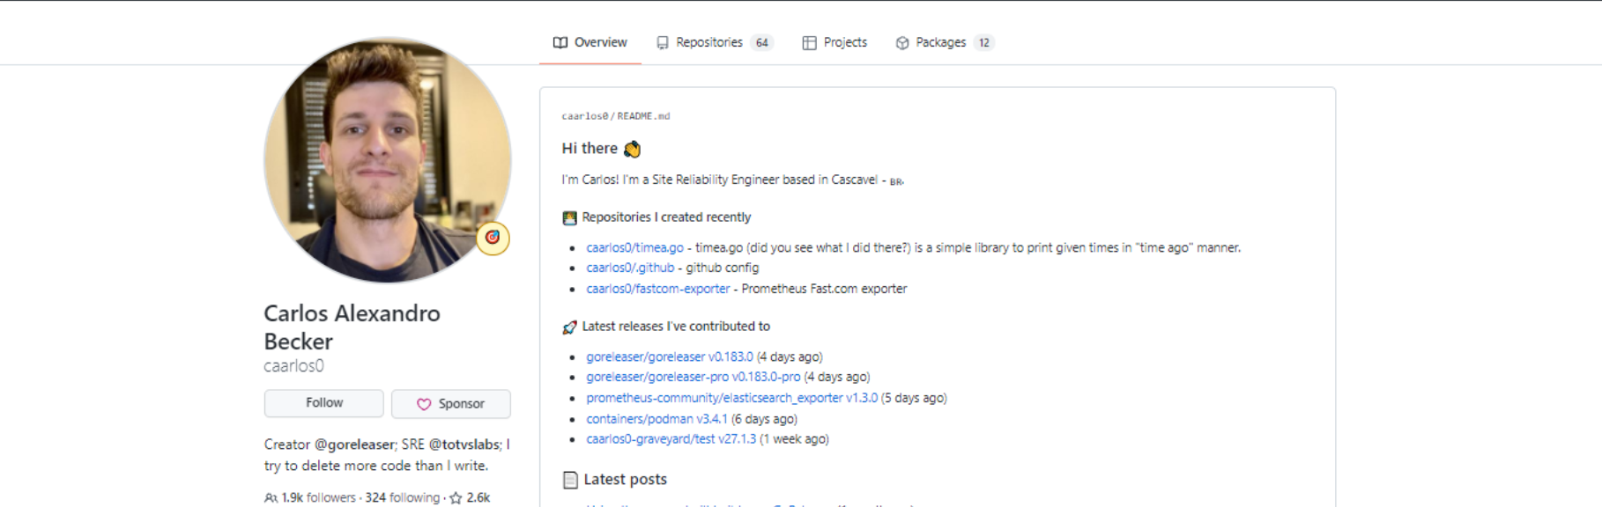
Task: Open the goreleaser-pro v0.183.0-pro release link
Action: [693, 377]
